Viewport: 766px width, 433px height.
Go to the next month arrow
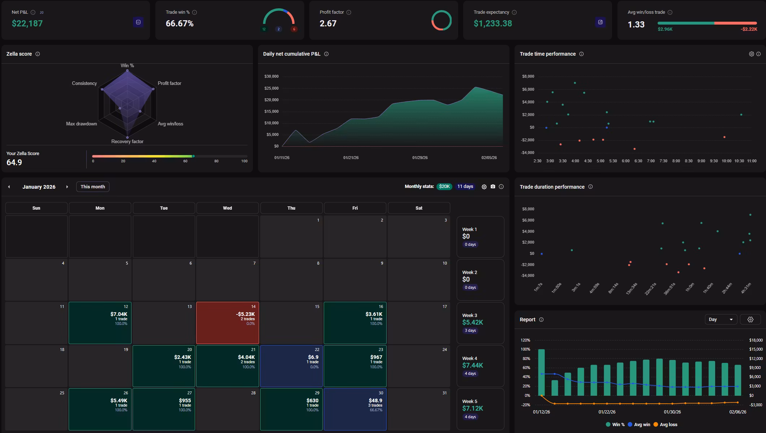pos(67,187)
